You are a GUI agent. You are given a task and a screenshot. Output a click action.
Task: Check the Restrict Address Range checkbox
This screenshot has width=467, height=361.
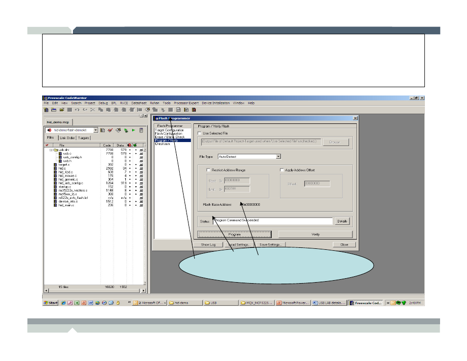[x=209, y=170]
